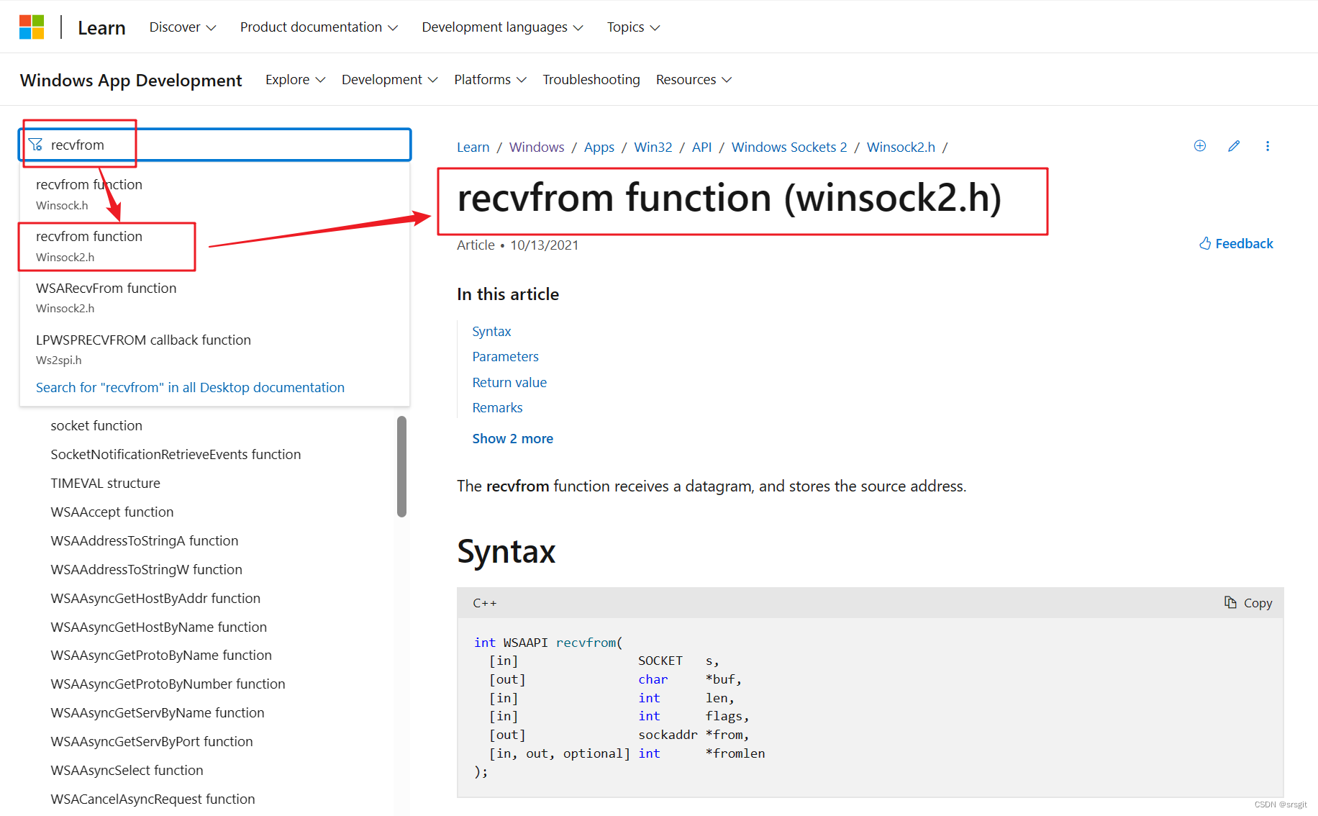This screenshot has width=1318, height=816.
Task: Jump to Remarks section
Action: pyautogui.click(x=497, y=407)
